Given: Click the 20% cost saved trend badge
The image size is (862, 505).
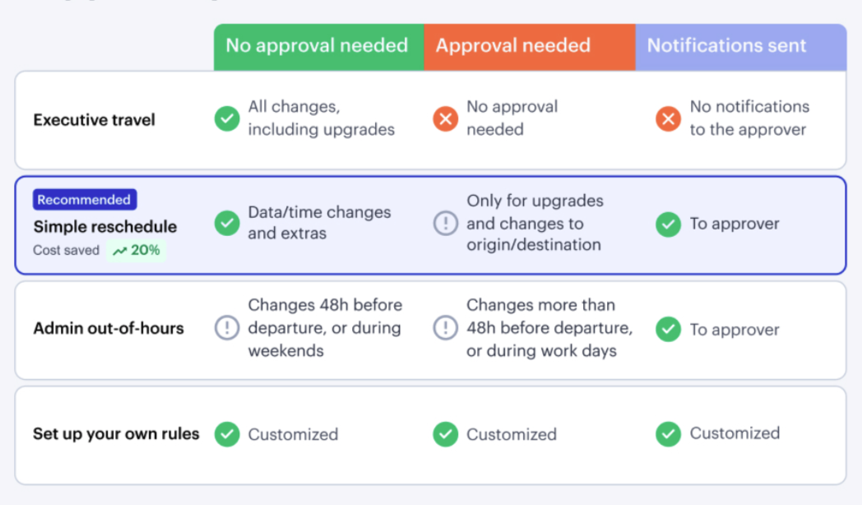Looking at the screenshot, I should pos(136,251).
